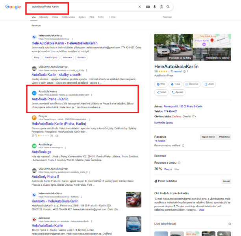Open the Nástroje search tools
The image size is (241, 236).
(x=167, y=17)
